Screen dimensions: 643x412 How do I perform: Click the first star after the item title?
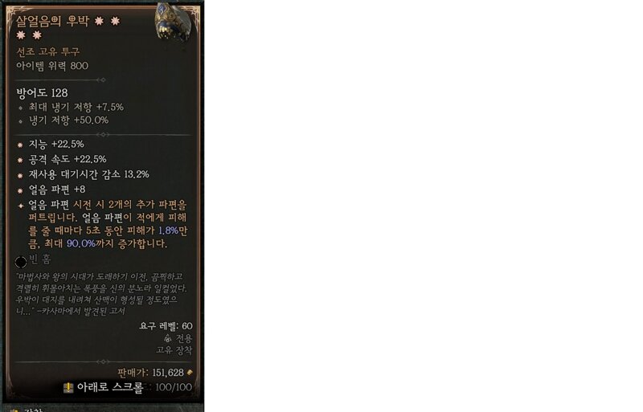99,21
